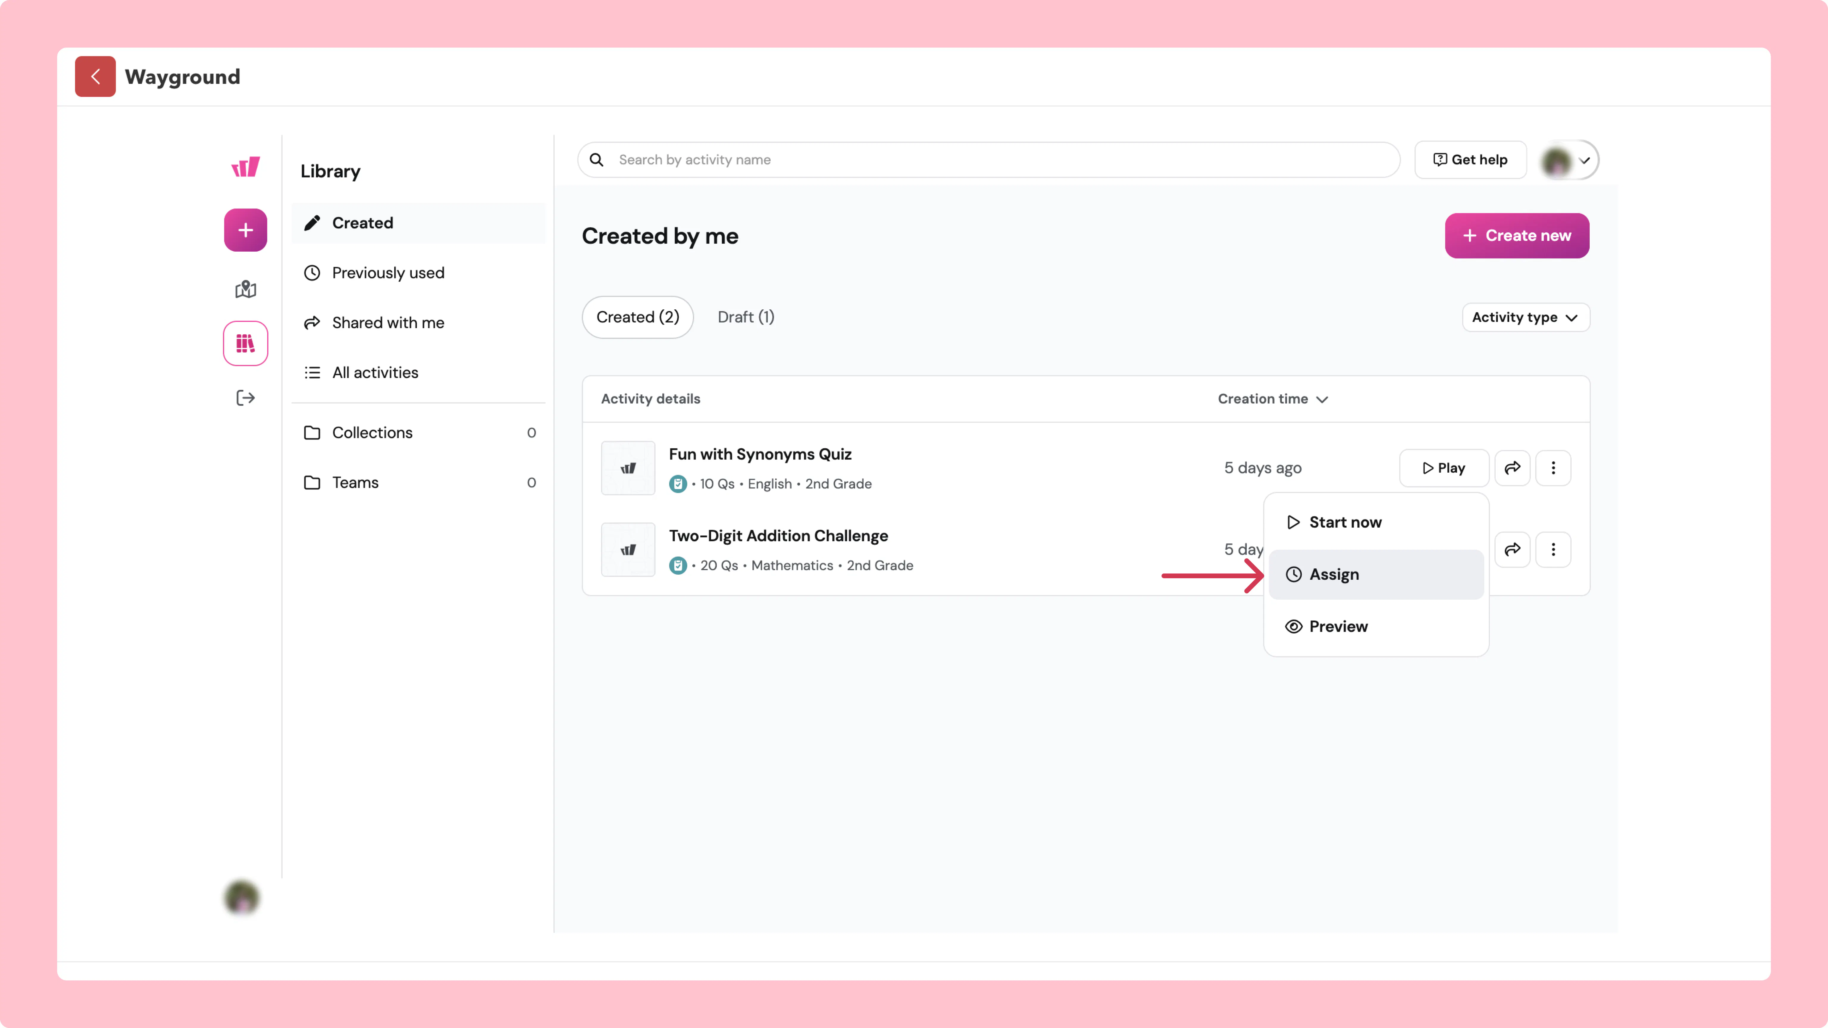Image resolution: width=1828 pixels, height=1028 pixels.
Task: Share the Two-Digit Addition Challenge
Action: (1512, 549)
